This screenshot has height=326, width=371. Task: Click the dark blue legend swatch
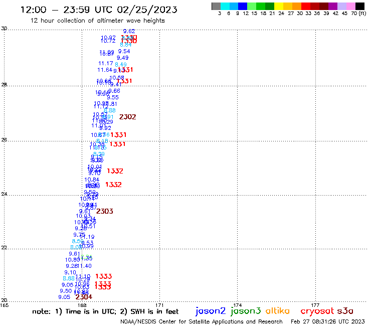(x=243, y=6)
